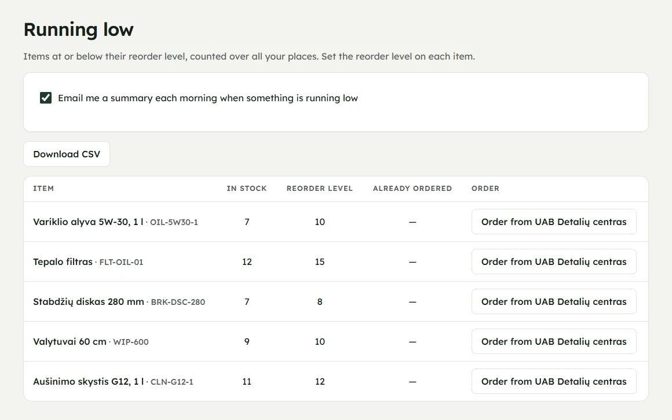The width and height of the screenshot is (672, 420).
Task: Order Valytuvai 60 cm from UAB Detalių centras
Action: [x=554, y=341]
